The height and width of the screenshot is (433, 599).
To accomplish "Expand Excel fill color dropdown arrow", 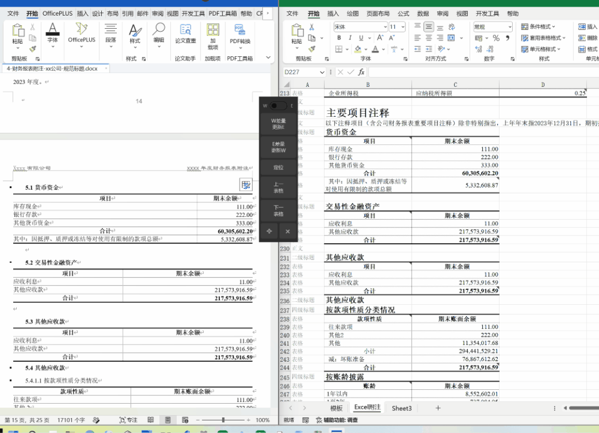I will (365, 49).
